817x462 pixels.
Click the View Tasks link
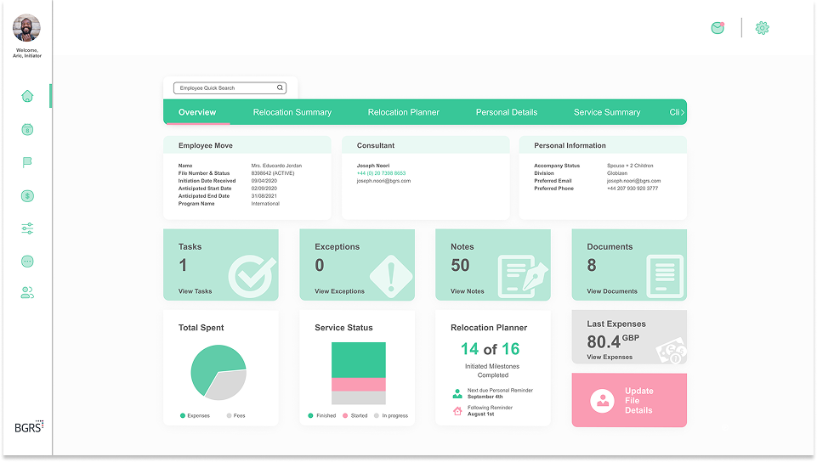[x=195, y=291]
